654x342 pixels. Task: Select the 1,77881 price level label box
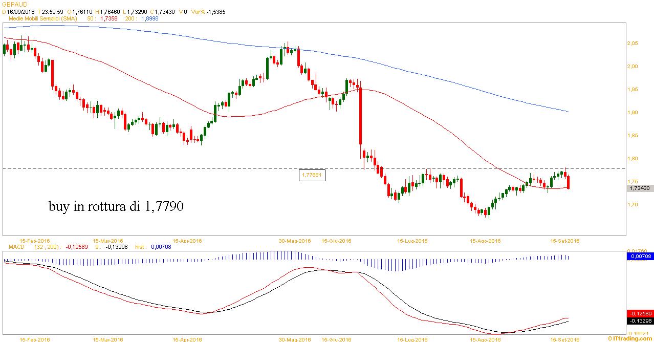312,176
